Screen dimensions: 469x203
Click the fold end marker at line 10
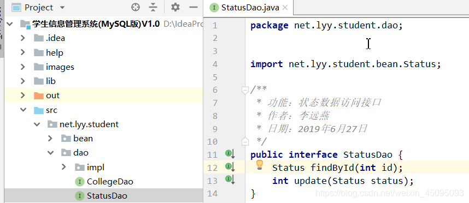[245, 141]
